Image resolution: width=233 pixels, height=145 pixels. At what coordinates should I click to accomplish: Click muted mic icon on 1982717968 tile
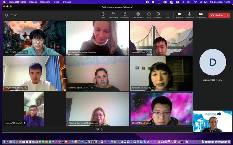coord(26,52)
